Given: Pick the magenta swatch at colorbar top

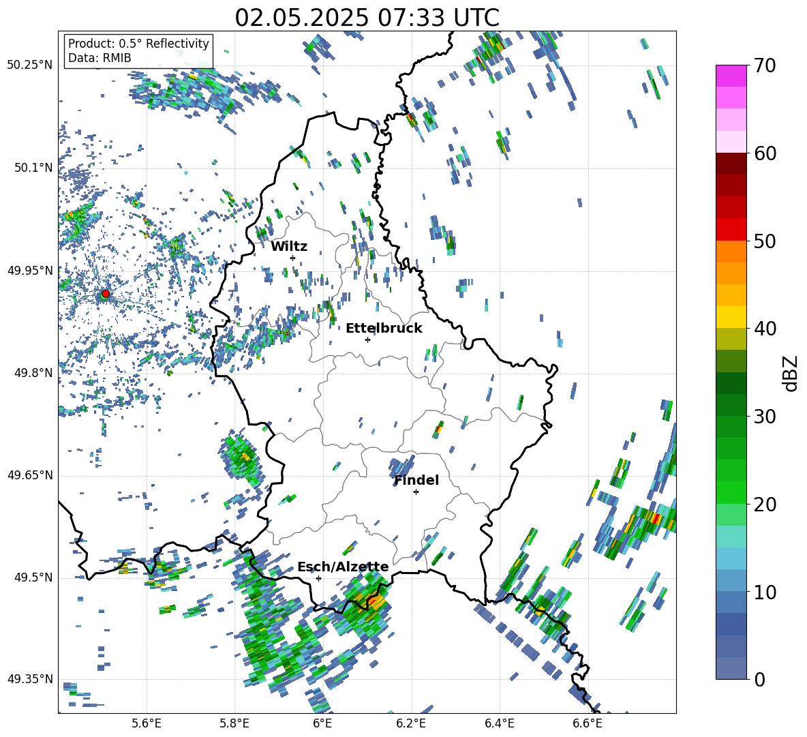Looking at the screenshot, I should [731, 76].
